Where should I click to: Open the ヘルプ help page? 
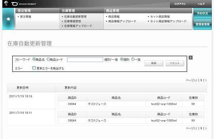(201, 4)
